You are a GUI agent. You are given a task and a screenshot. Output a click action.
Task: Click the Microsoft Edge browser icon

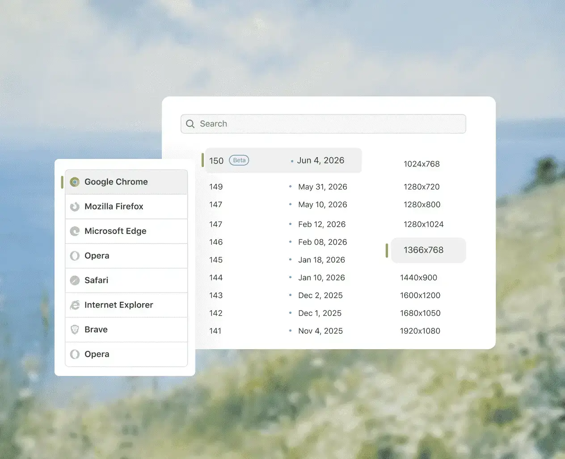[75, 231]
